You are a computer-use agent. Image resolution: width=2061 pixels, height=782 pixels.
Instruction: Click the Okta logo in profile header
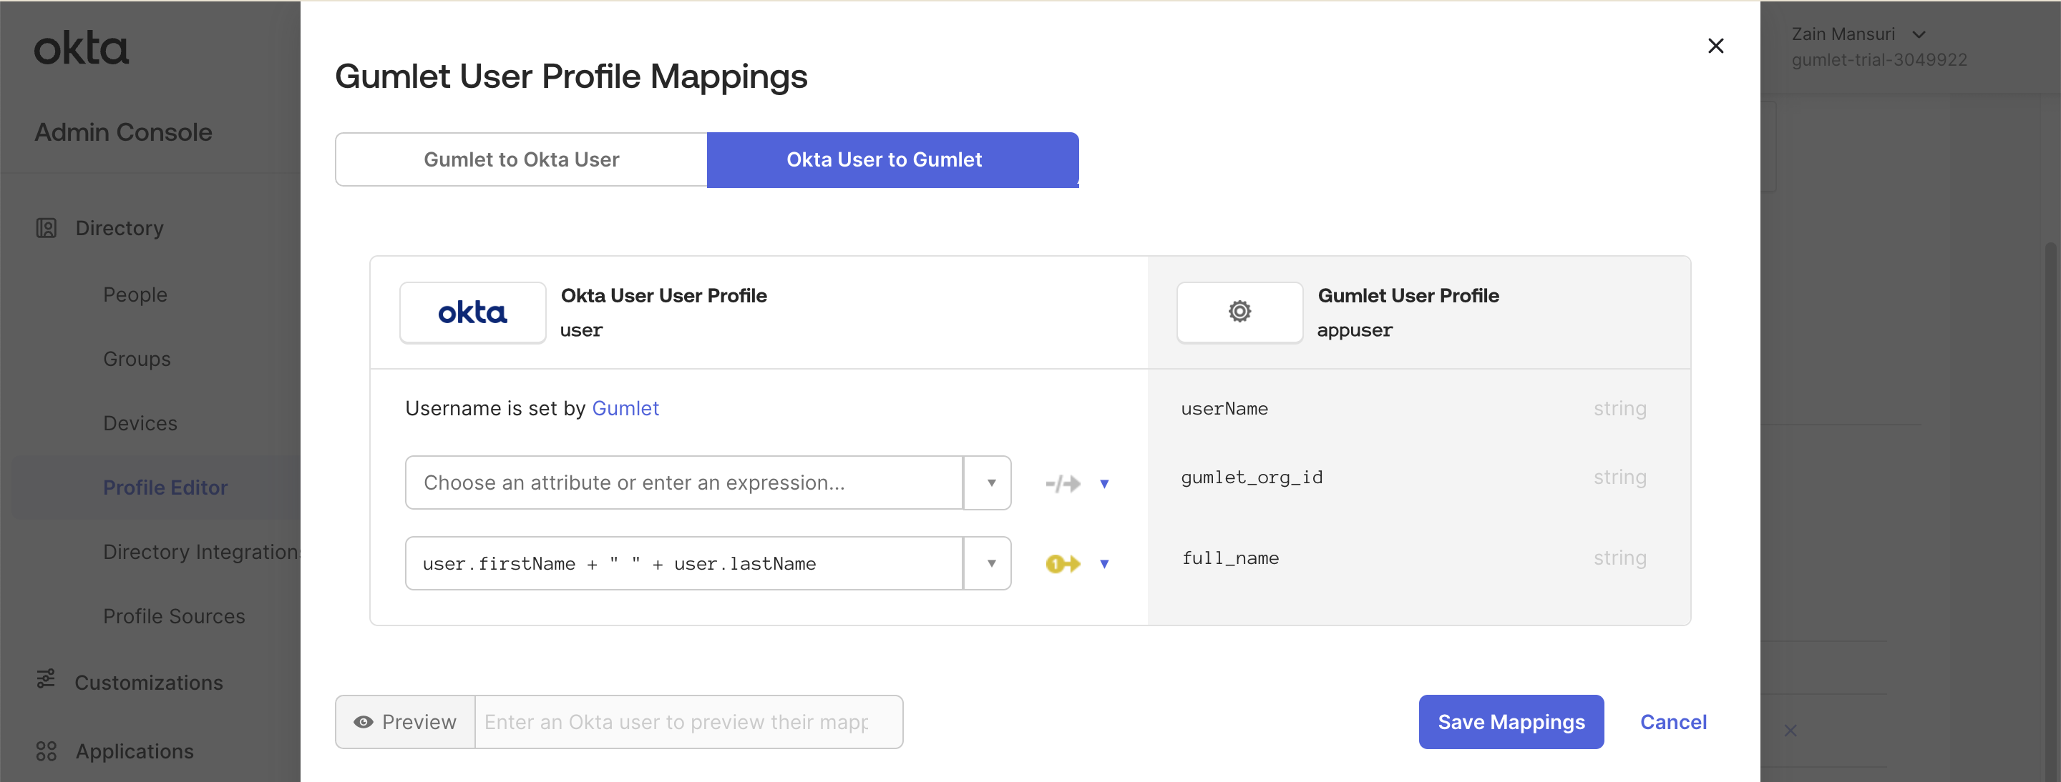coord(472,312)
